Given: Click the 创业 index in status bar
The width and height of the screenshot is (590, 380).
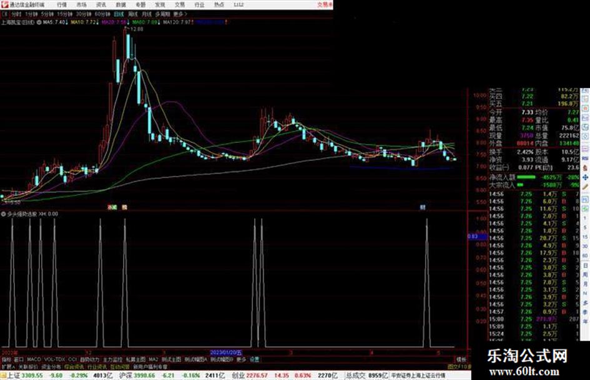Looking at the screenshot, I should click(238, 376).
